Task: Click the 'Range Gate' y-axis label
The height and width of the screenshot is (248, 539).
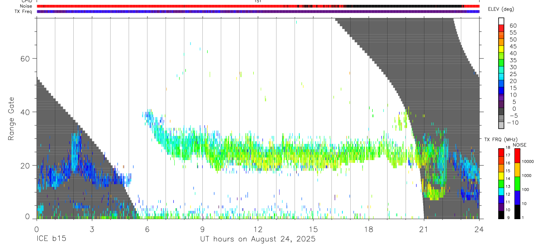Action: (x=11, y=119)
